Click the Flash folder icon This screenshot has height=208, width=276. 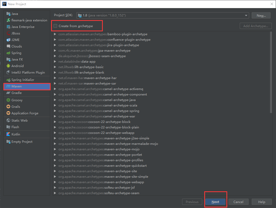tap(8, 127)
